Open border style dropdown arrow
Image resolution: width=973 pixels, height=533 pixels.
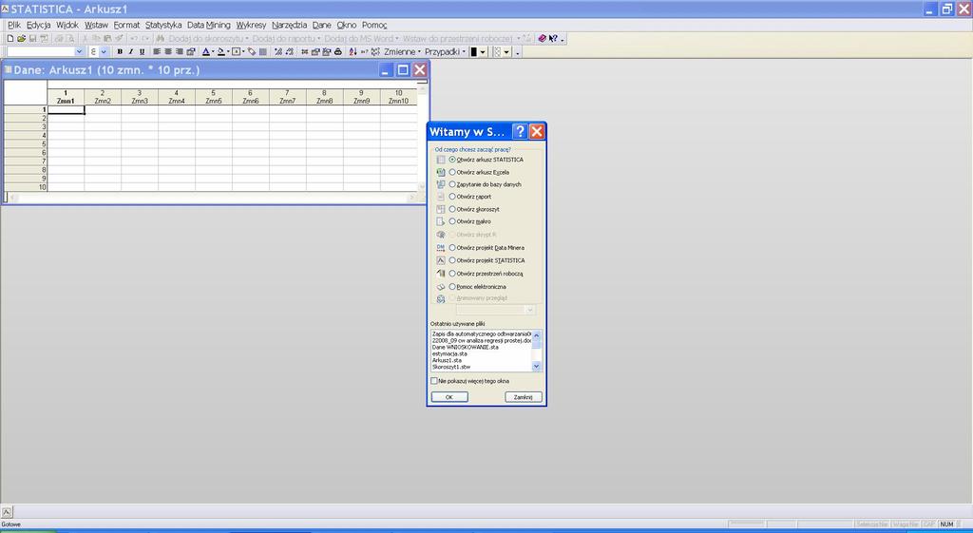click(x=244, y=52)
